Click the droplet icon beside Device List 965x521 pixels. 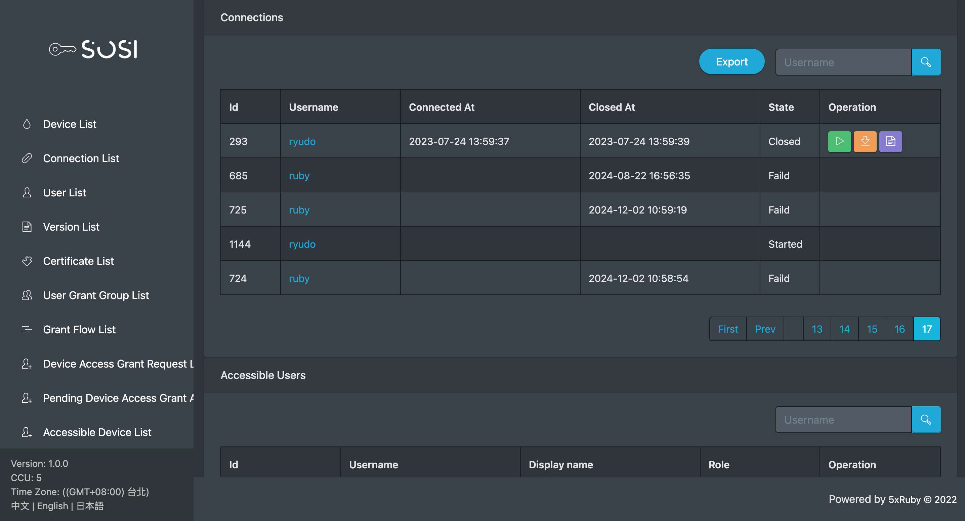click(x=27, y=124)
